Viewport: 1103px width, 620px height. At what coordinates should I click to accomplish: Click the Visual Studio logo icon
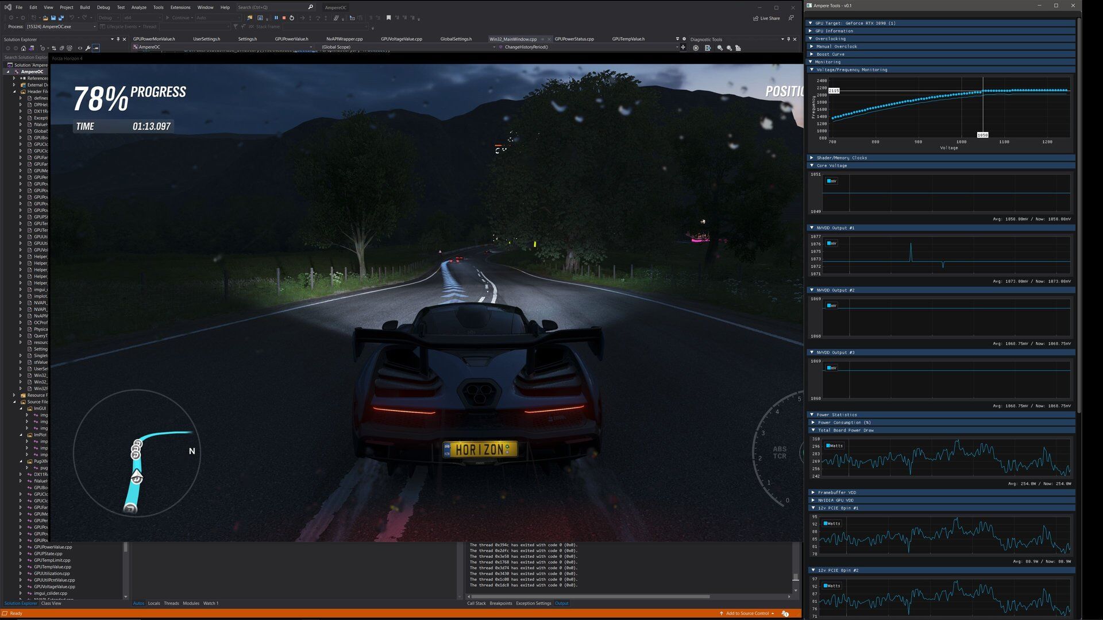(7, 7)
